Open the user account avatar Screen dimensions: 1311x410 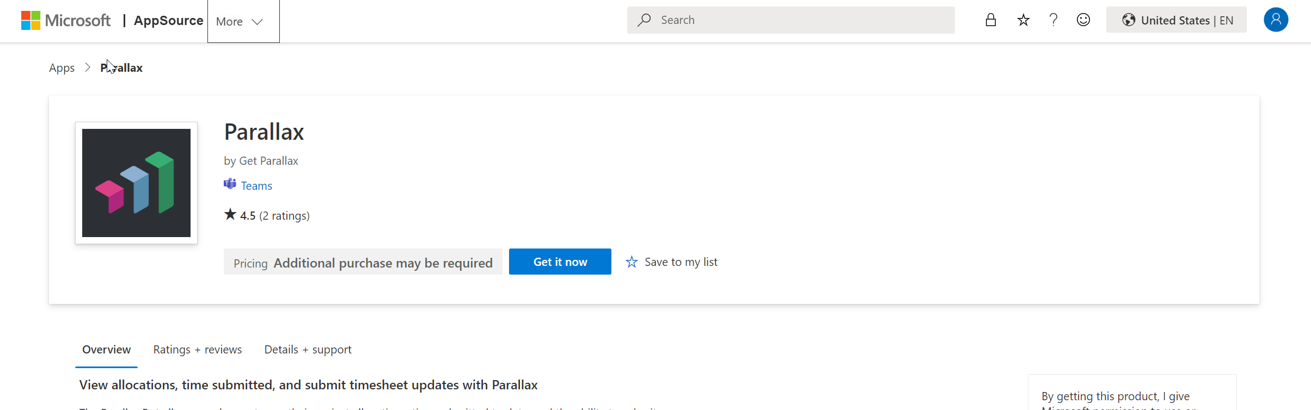(x=1276, y=20)
